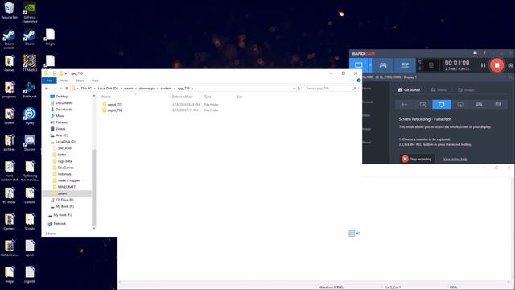Select the Uplay desktop icon
The height and width of the screenshot is (290, 515).
tap(30, 116)
